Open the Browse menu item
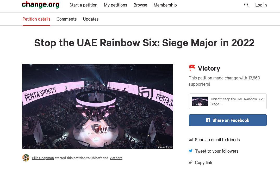 pos(140,5)
